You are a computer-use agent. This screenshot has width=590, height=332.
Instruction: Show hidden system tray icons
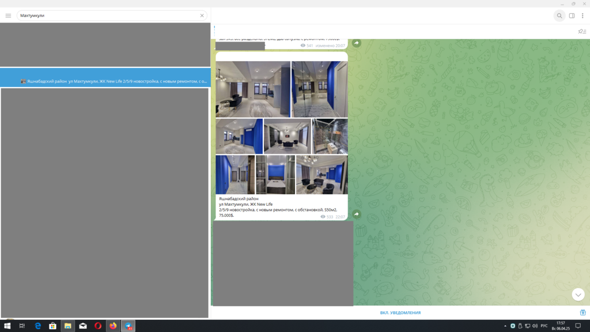click(x=505, y=326)
